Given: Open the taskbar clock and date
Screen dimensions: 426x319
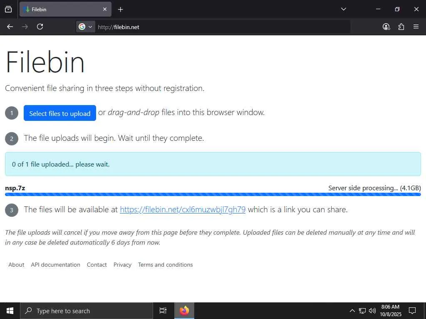Looking at the screenshot, I should (x=390, y=311).
